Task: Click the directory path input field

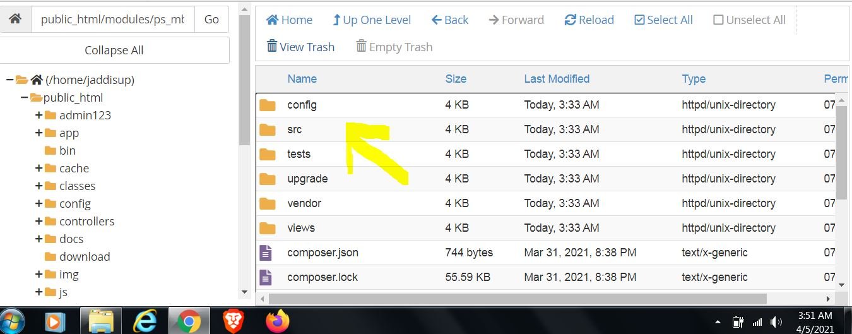Action: click(x=112, y=20)
